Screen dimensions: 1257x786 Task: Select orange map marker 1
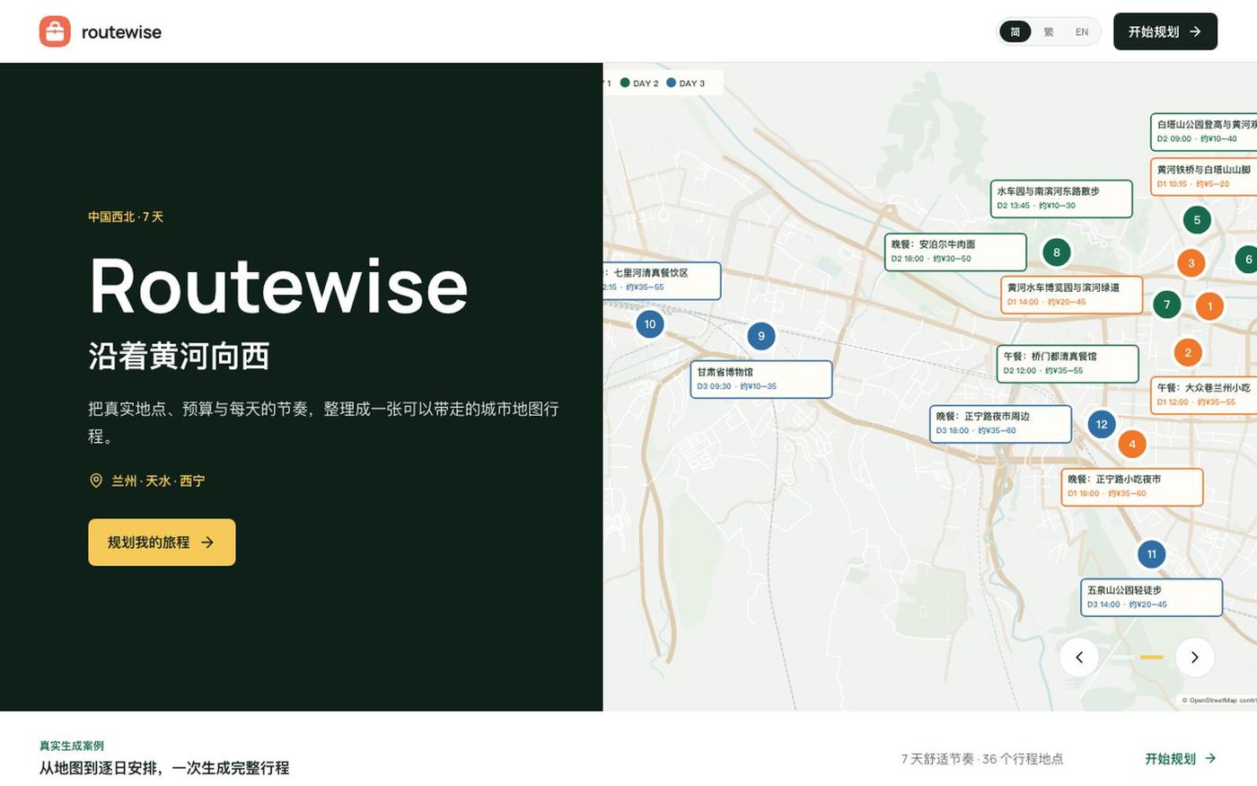pyautogui.click(x=1209, y=306)
